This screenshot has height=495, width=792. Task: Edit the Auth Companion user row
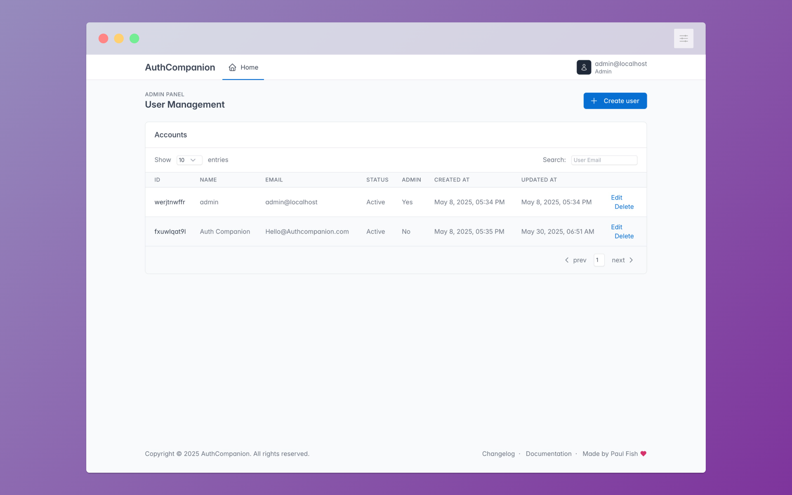616,227
